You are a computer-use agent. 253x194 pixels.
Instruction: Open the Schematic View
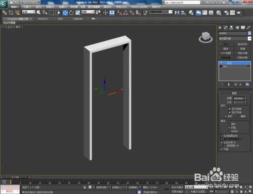pos(211,13)
